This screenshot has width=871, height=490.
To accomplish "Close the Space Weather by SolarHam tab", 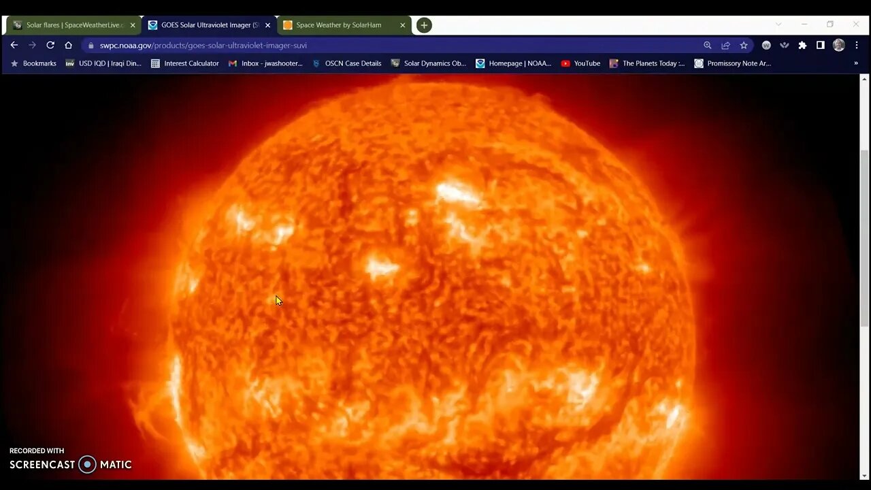I will coord(402,25).
